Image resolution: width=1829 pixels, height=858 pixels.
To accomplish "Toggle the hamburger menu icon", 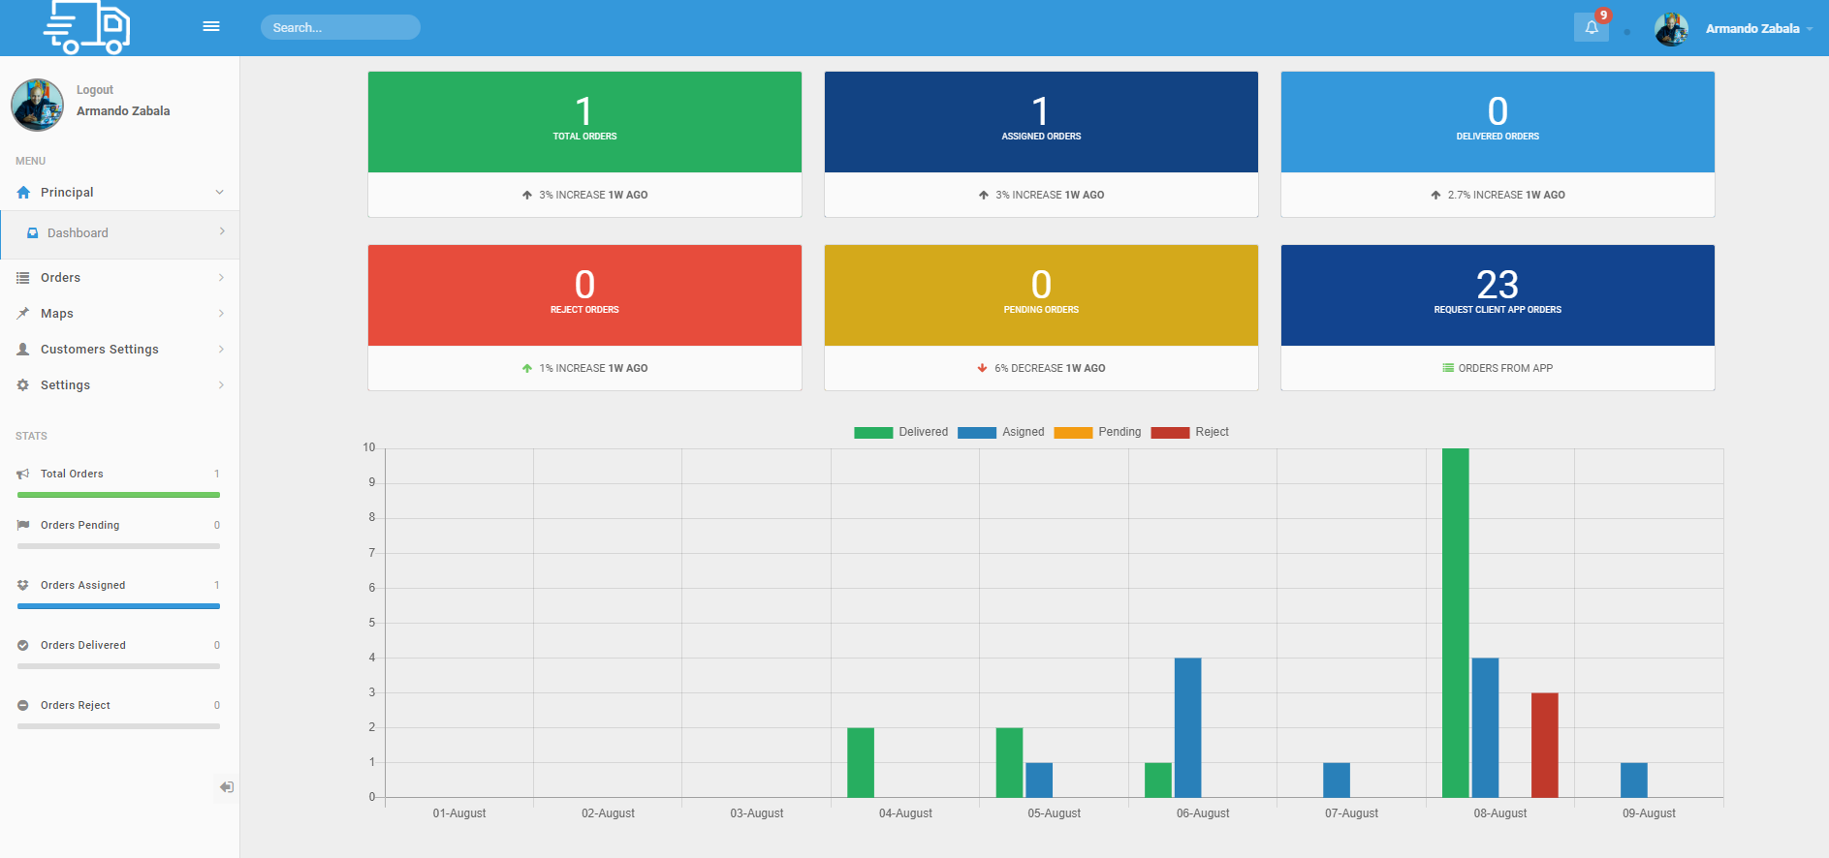I will pos(211,26).
